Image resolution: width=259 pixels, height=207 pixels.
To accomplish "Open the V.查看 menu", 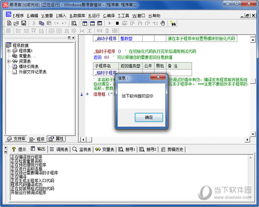I will (x=47, y=16).
